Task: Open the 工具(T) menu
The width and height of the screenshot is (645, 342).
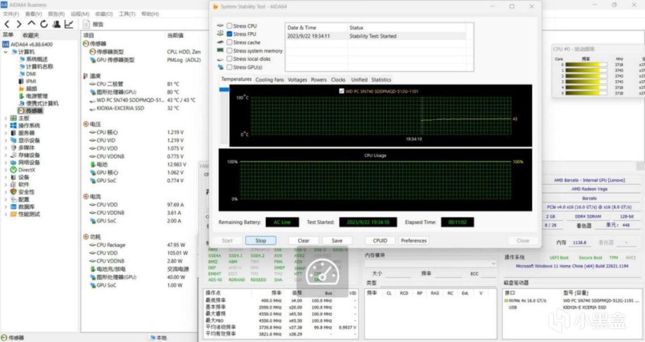Action: [x=127, y=14]
